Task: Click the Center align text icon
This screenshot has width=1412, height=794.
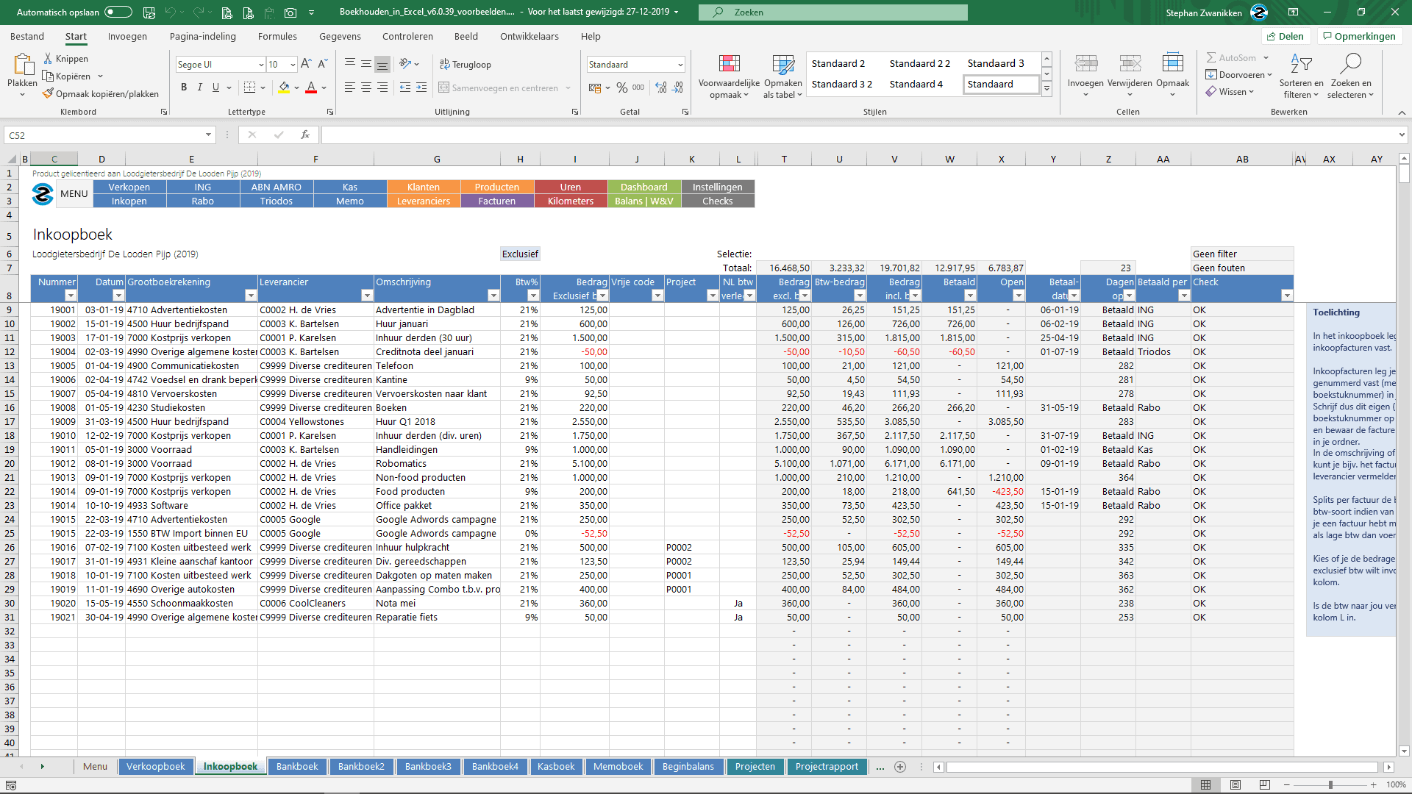Action: point(366,87)
